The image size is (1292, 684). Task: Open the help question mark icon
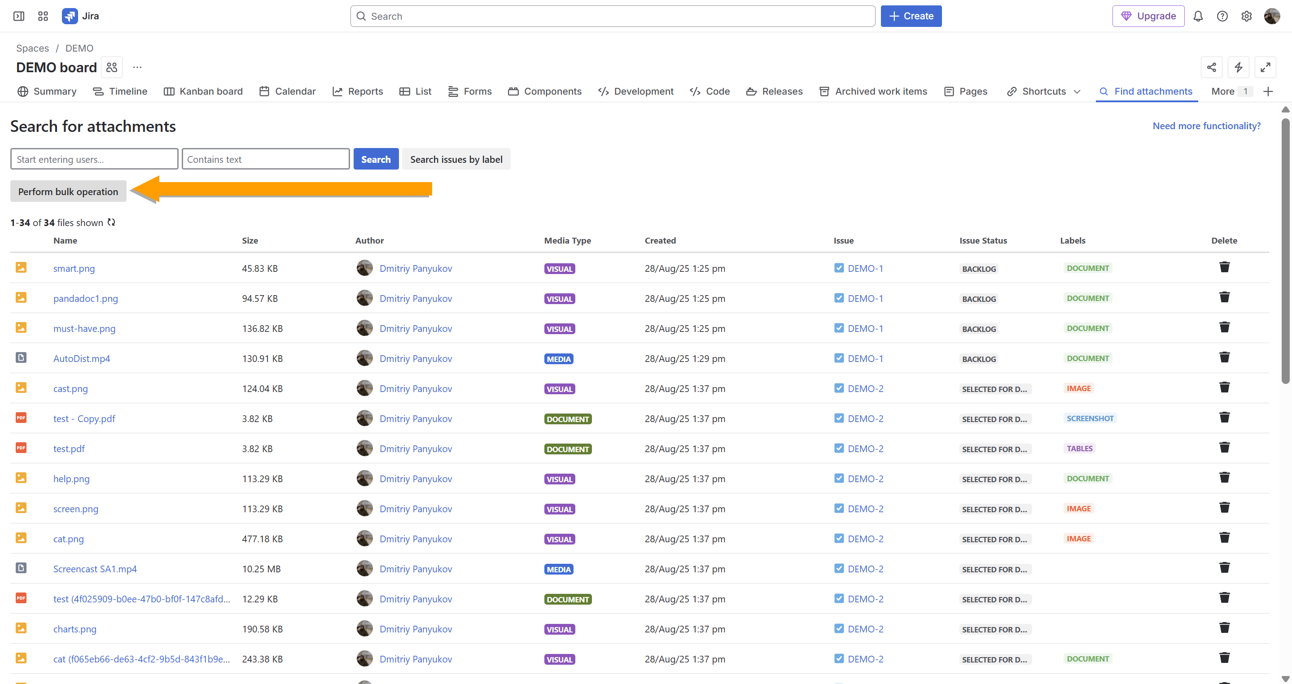pos(1222,16)
